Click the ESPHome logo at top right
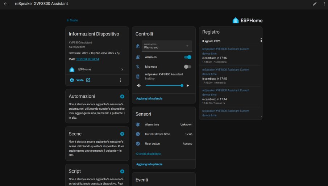328x186 pixels. point(247,21)
